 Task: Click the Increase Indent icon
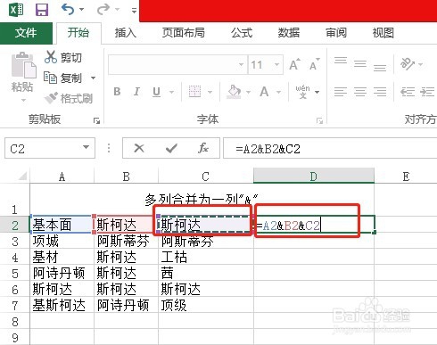click(427, 92)
